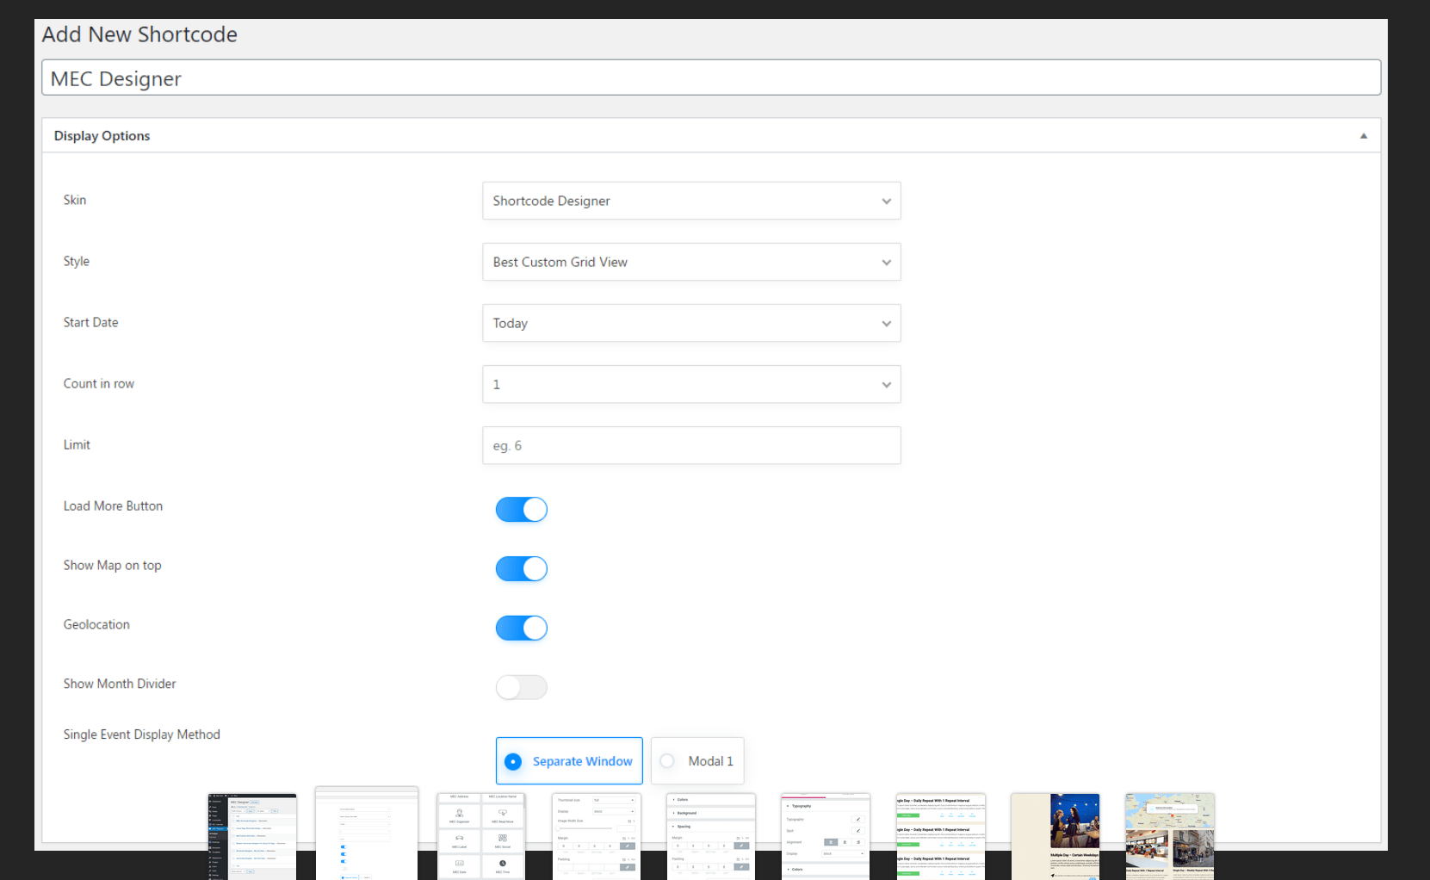
Task: Open the MEC widgets grid thumbnail
Action: point(480,836)
